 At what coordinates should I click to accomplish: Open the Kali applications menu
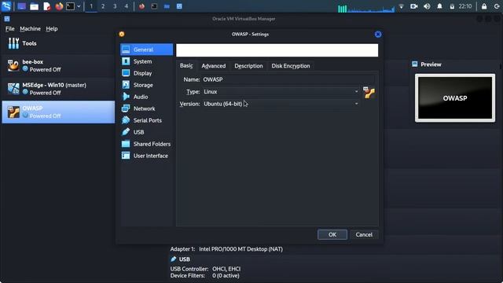click(x=6, y=6)
